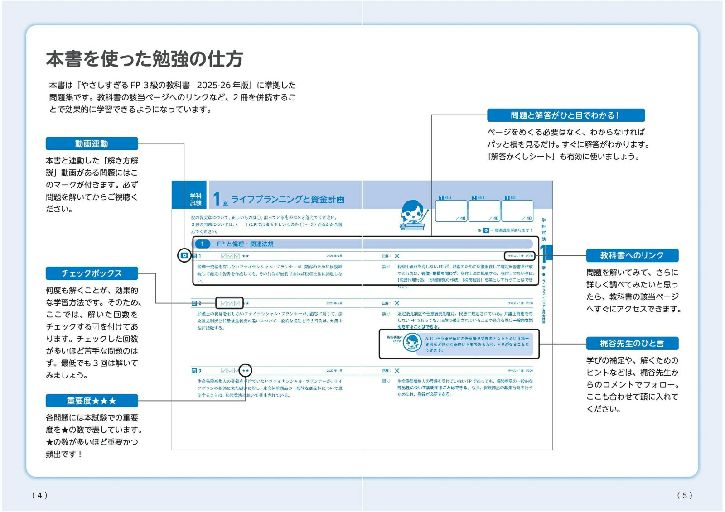725x512 pixels.
Task: Click the chapter title ライフプランニングと資金計画
Action: (x=288, y=199)
